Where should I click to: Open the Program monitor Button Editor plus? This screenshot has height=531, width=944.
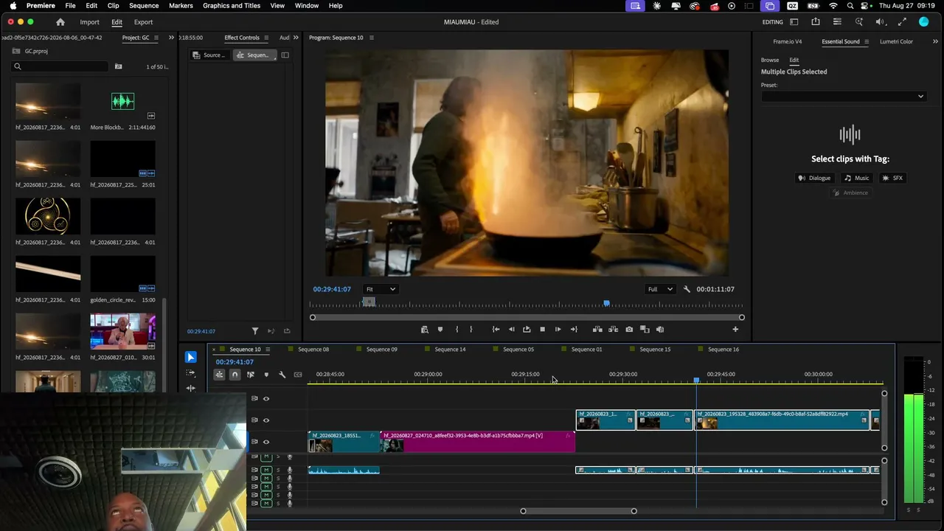pos(735,330)
